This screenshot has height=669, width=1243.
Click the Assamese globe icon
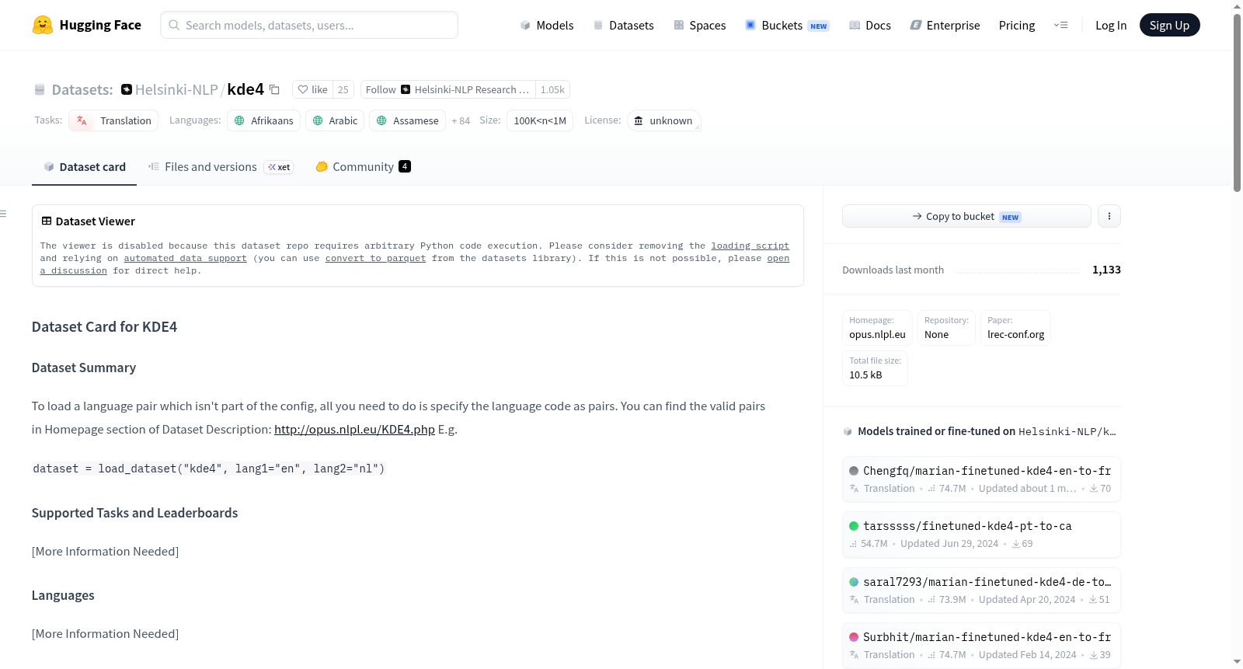(x=381, y=120)
